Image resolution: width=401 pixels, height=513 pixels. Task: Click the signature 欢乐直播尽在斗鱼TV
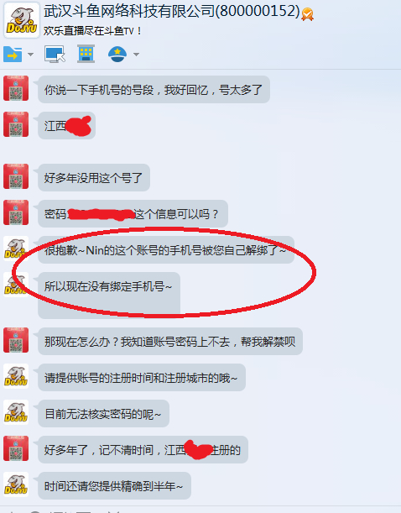(92, 31)
